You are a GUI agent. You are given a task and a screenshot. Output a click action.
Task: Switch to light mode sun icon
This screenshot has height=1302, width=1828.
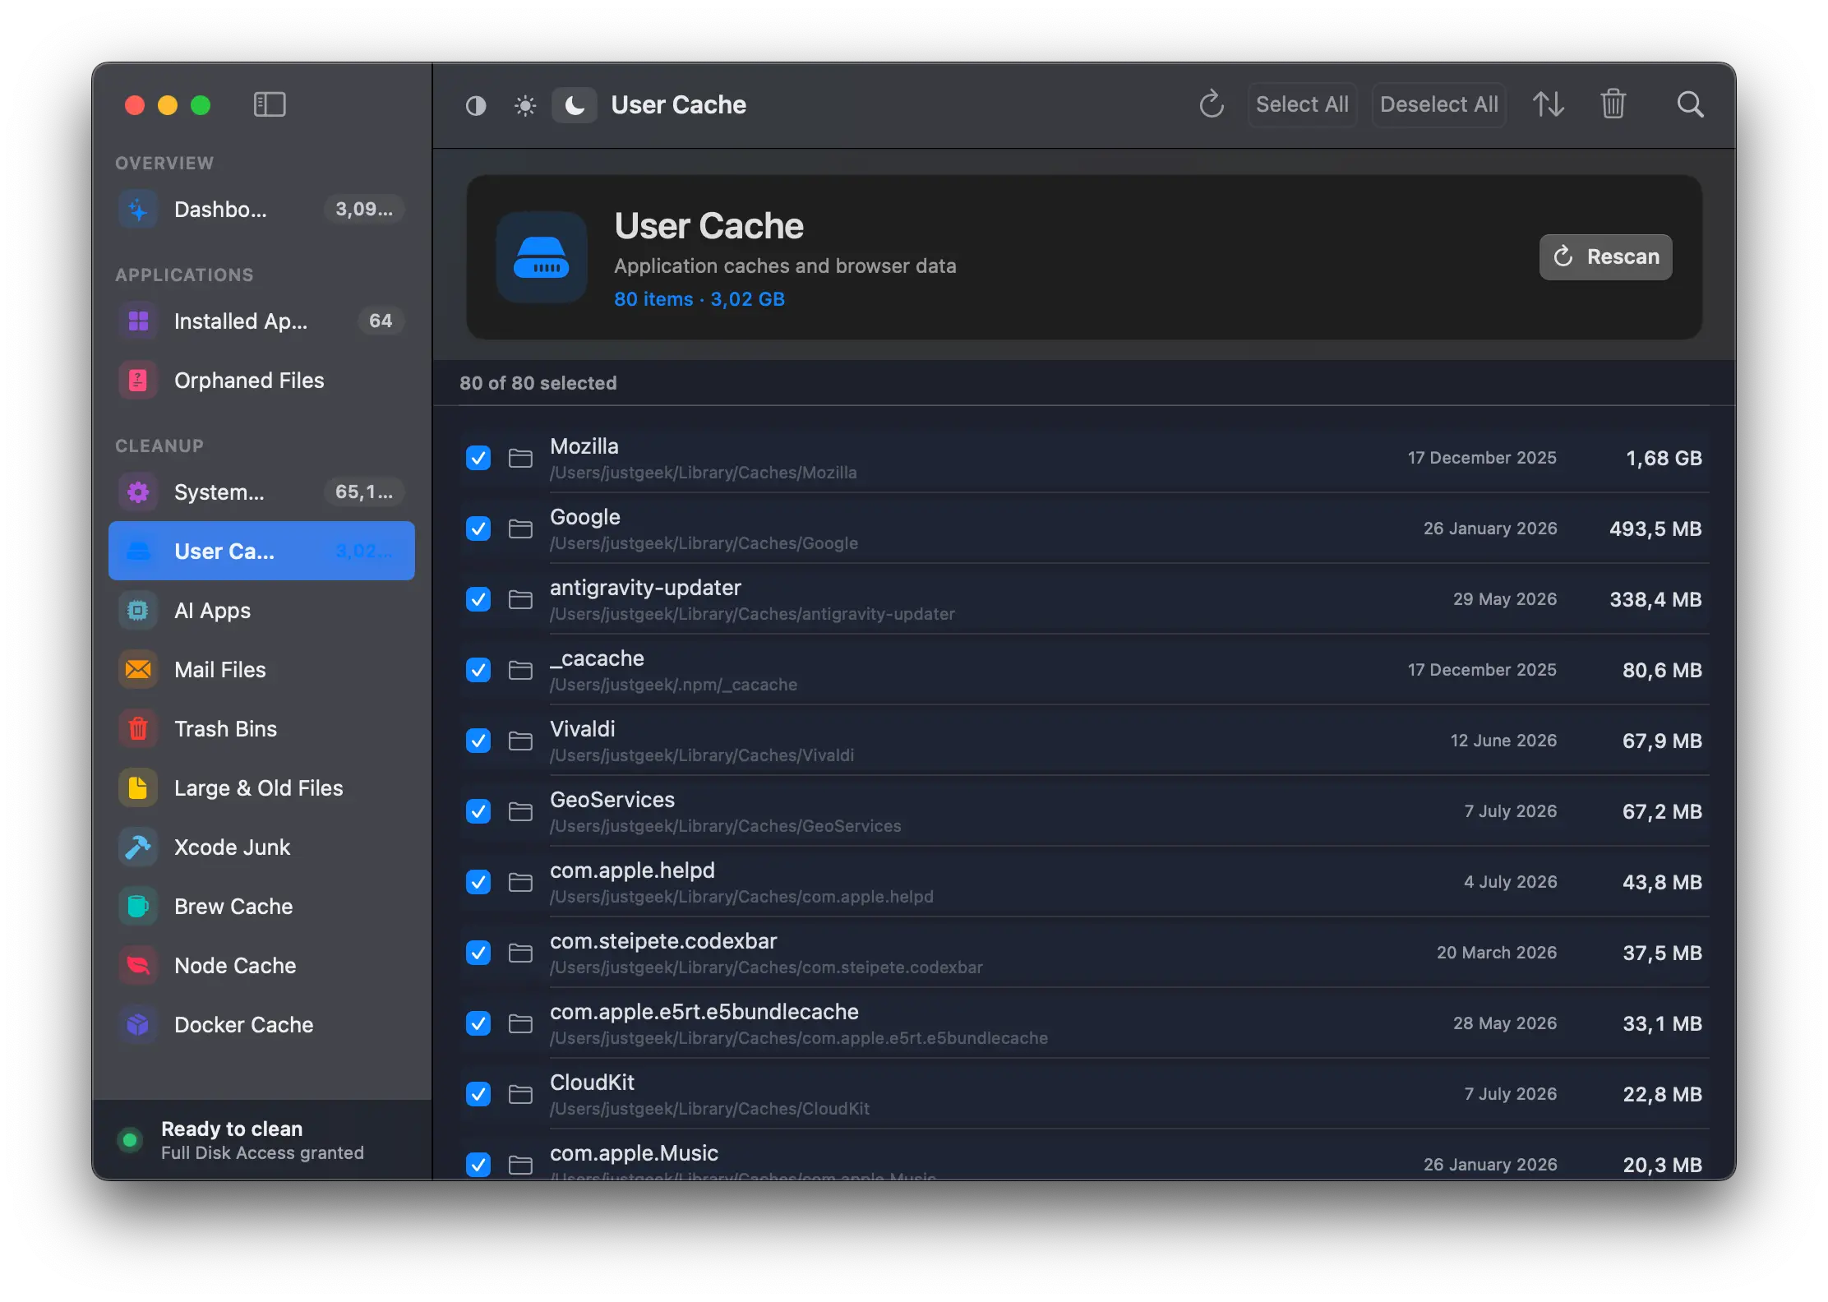(x=525, y=105)
